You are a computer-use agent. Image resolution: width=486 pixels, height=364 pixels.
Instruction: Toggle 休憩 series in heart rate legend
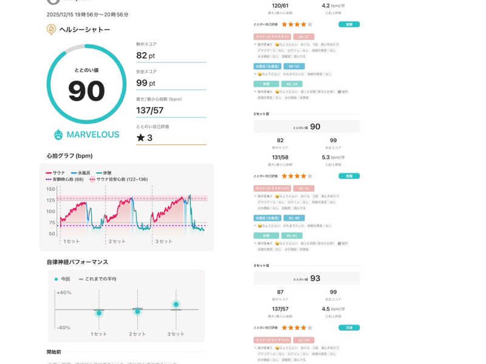(x=103, y=173)
